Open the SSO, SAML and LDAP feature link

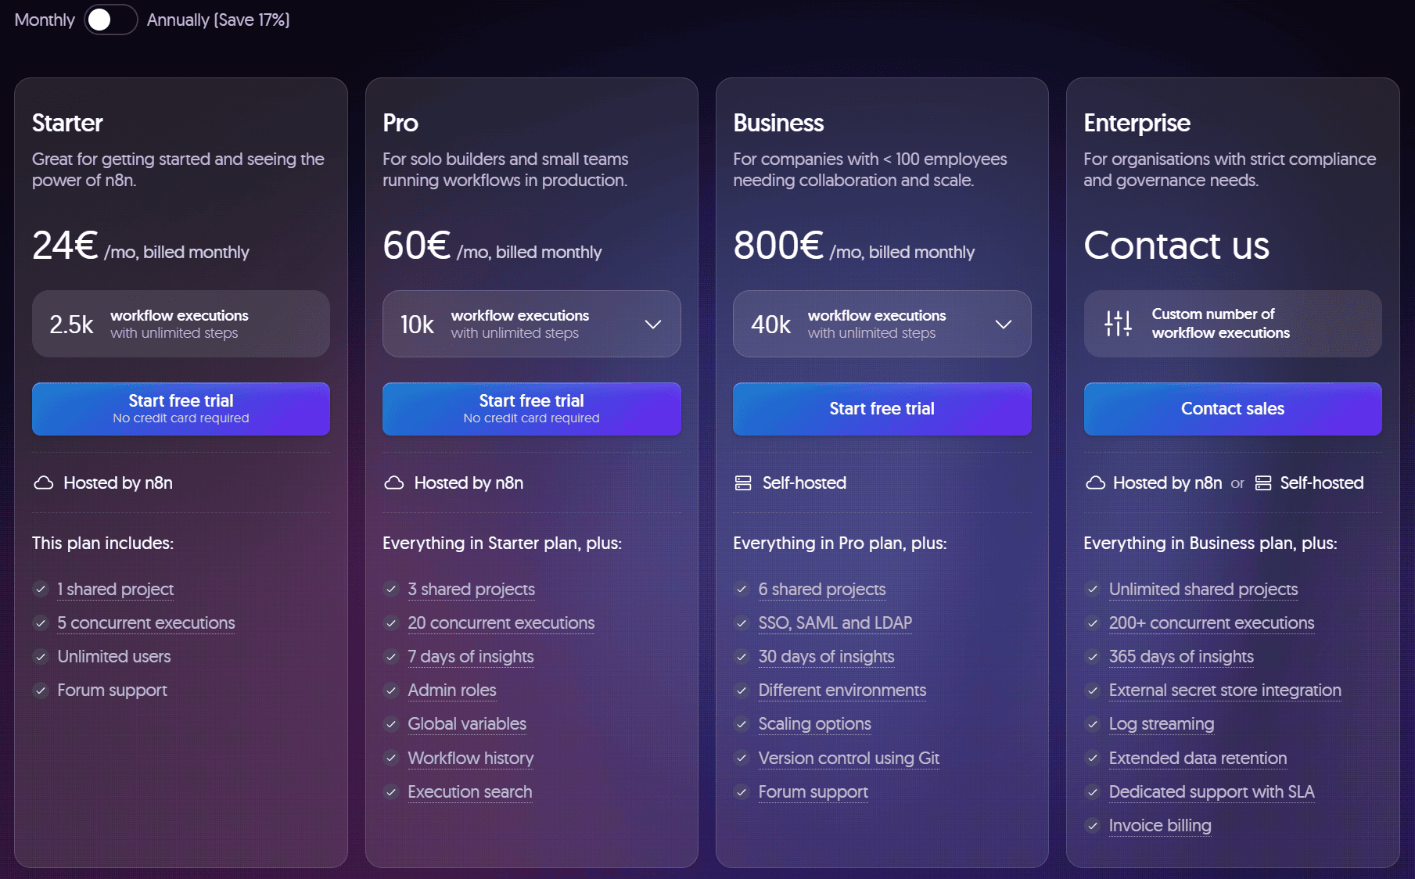pos(835,623)
